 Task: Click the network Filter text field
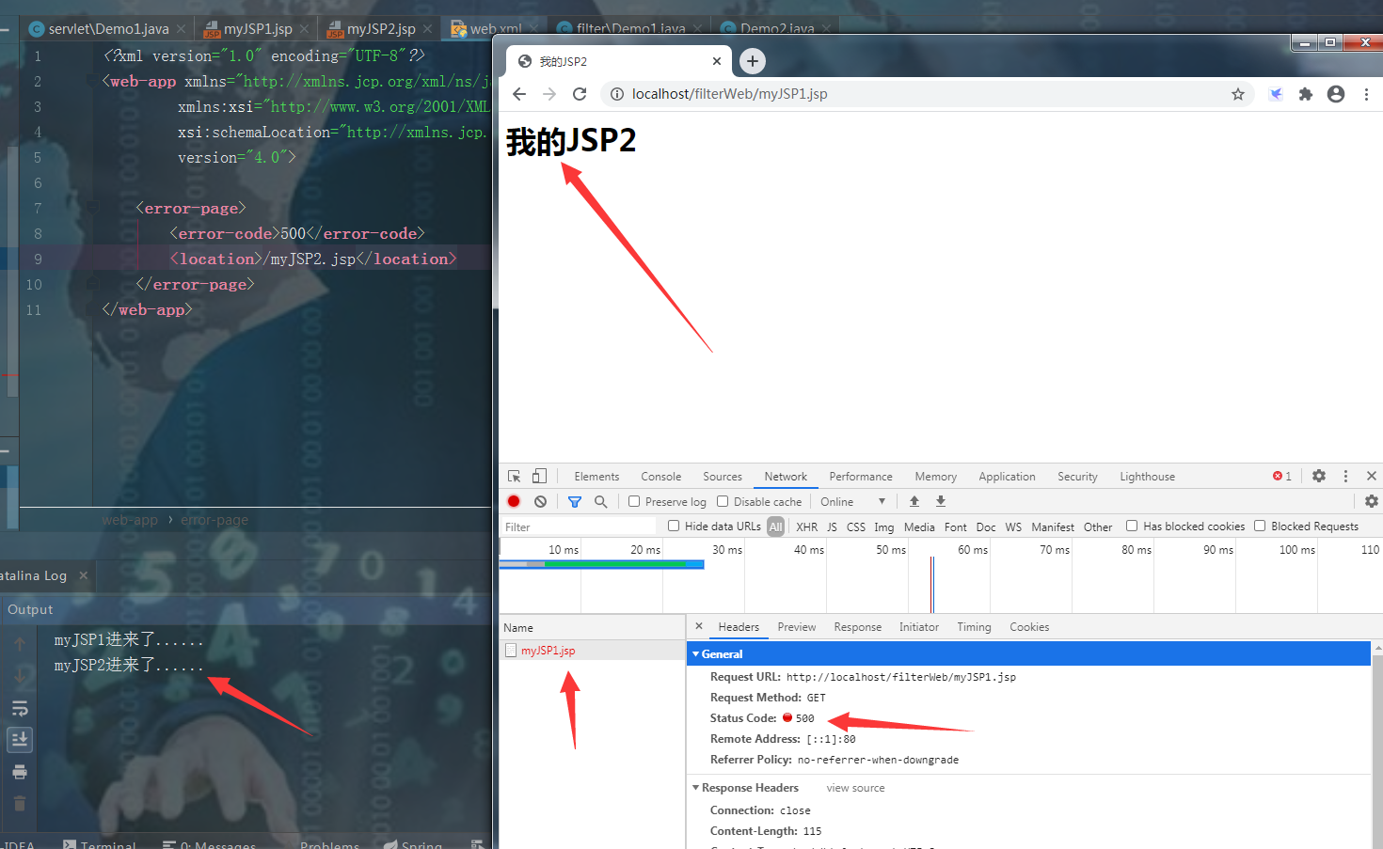pos(579,527)
